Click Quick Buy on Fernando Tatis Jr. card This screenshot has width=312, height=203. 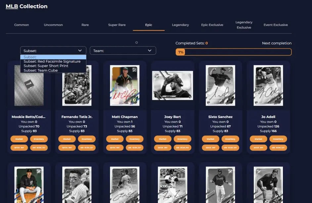(67, 148)
